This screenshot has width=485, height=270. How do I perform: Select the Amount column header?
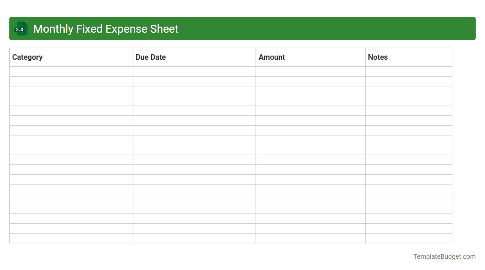(x=272, y=57)
